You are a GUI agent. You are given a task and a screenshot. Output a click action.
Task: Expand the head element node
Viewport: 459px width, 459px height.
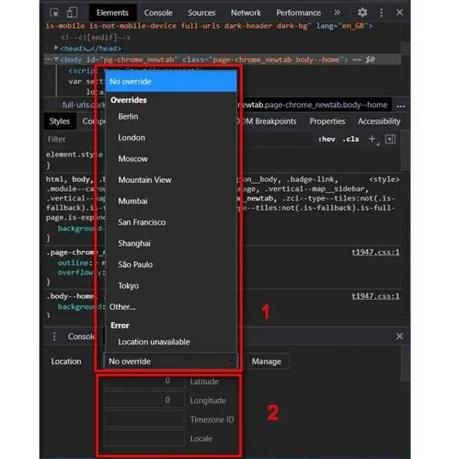click(56, 47)
